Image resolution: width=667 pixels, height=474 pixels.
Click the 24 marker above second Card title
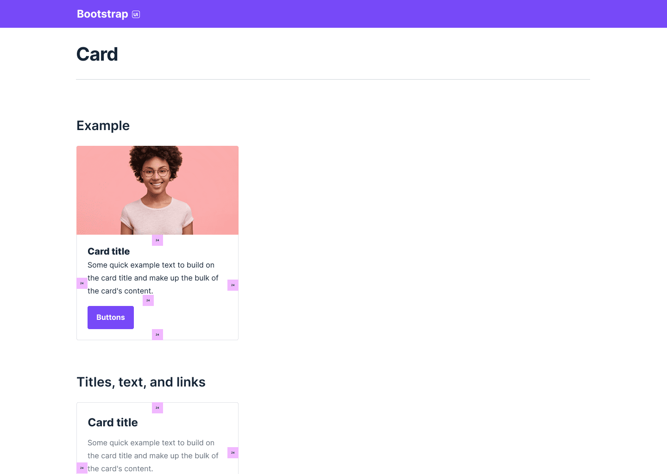point(157,408)
